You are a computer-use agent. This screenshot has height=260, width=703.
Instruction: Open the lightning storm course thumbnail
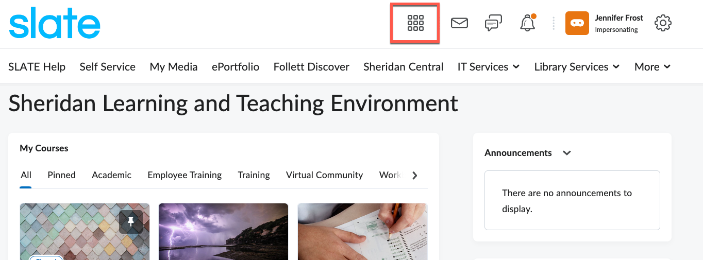223,232
